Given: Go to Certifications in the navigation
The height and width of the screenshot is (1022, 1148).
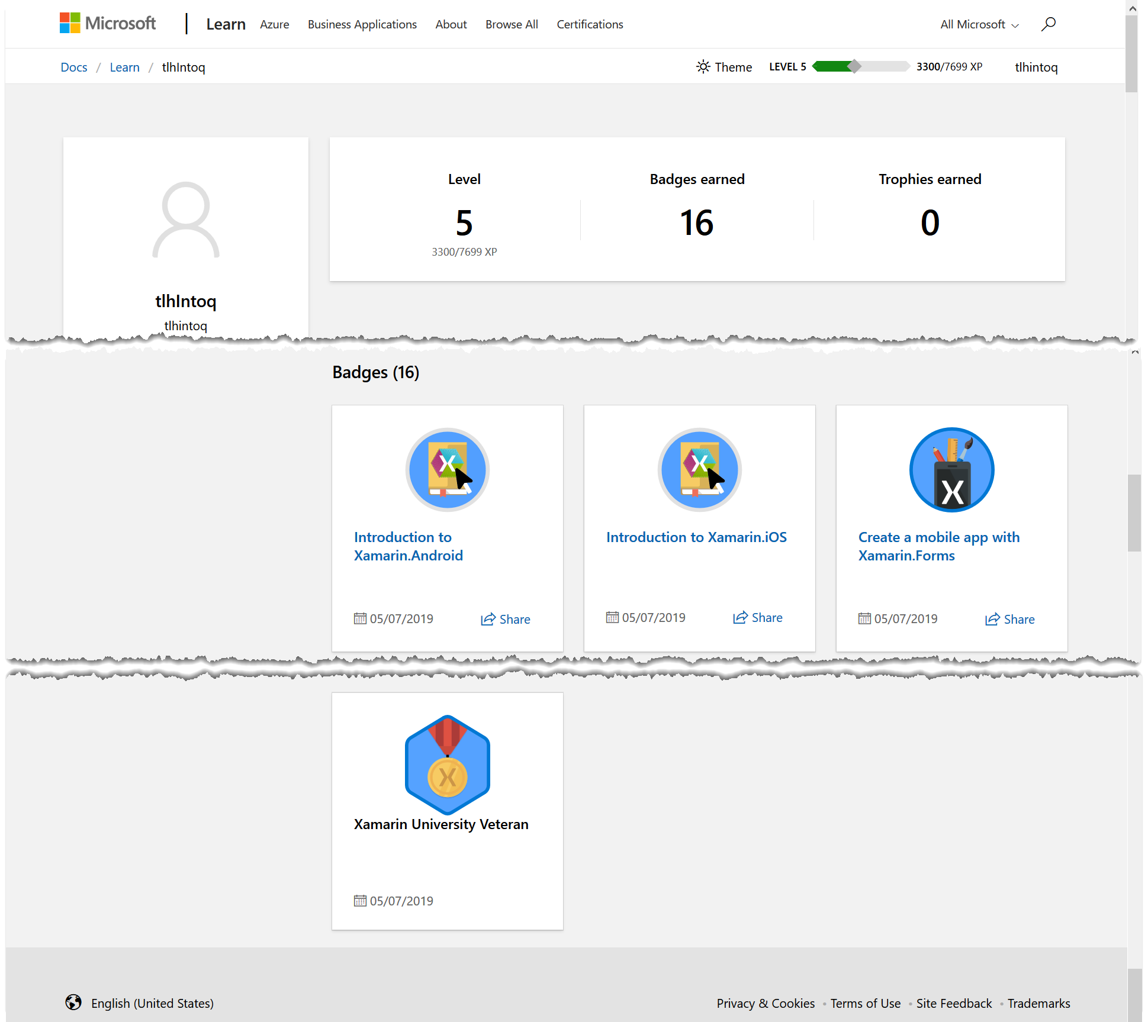Looking at the screenshot, I should [x=590, y=24].
